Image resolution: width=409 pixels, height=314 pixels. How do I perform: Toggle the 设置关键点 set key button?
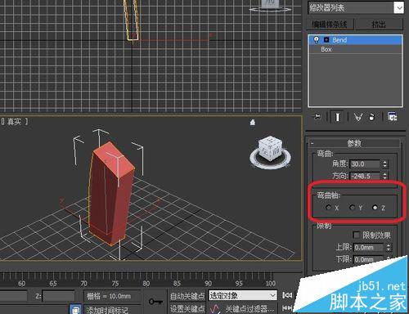point(187,308)
